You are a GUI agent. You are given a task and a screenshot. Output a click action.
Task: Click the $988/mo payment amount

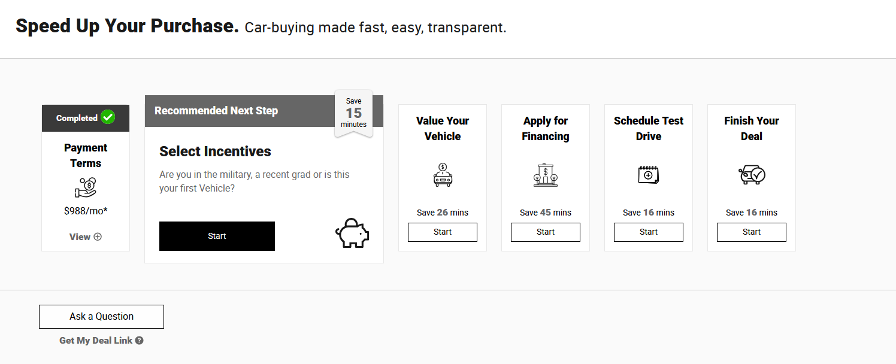coord(86,211)
